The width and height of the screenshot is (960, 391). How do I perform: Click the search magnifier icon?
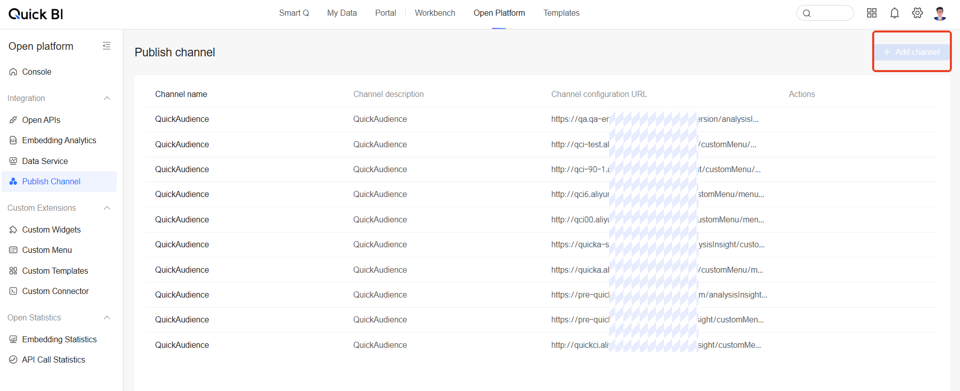807,14
